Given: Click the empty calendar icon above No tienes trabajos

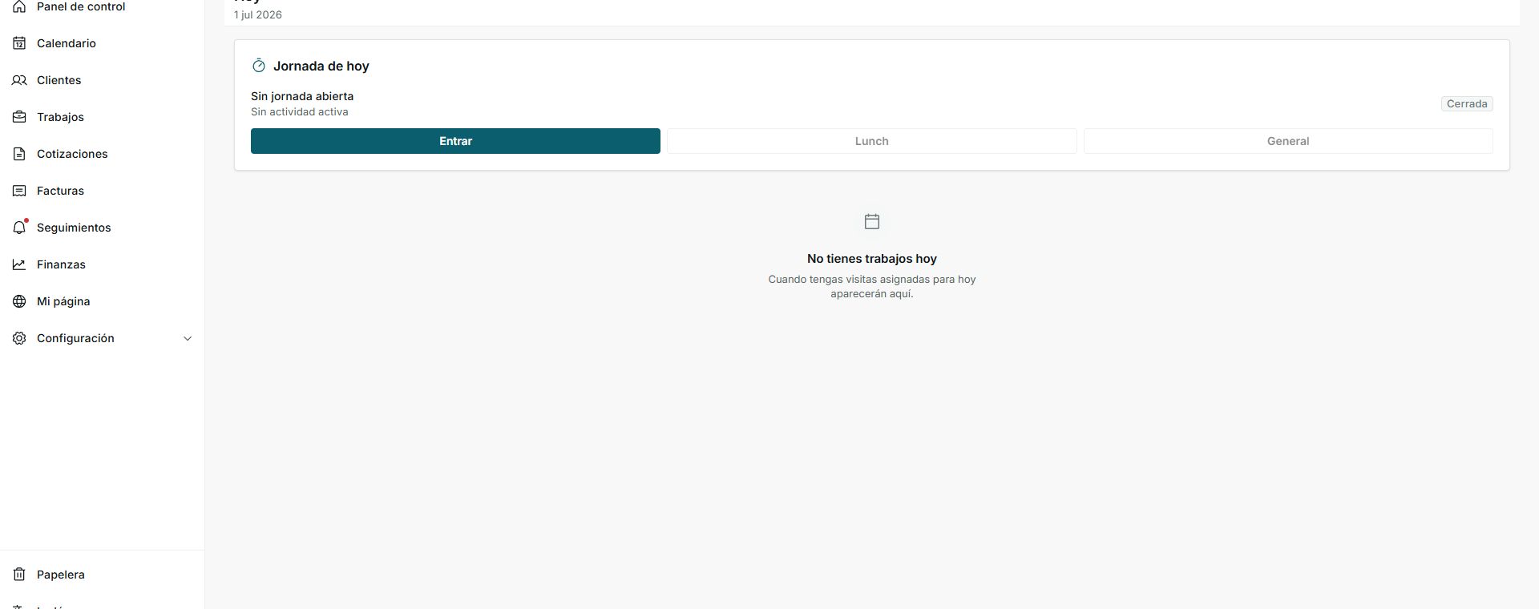Looking at the screenshot, I should pyautogui.click(x=872, y=221).
